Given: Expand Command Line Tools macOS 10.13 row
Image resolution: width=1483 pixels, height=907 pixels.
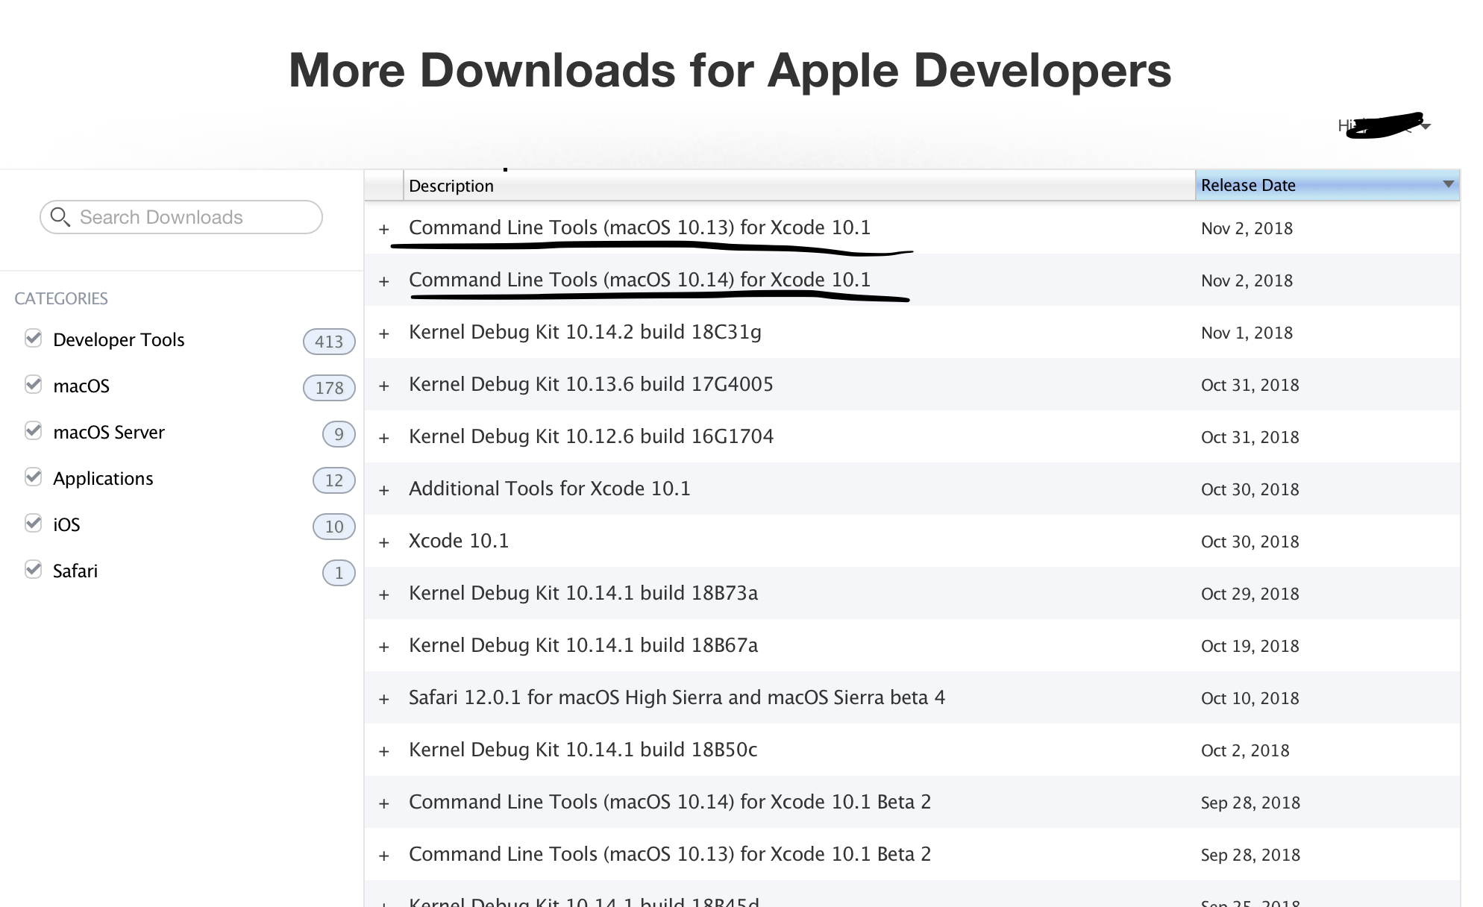Looking at the screenshot, I should point(384,229).
